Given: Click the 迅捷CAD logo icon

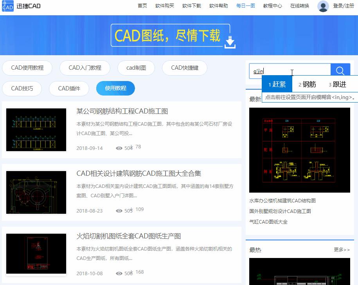Looking at the screenshot, I should [7, 6].
